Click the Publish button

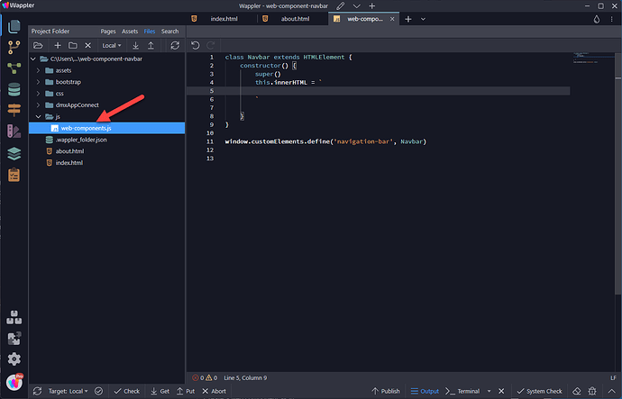[x=386, y=391]
